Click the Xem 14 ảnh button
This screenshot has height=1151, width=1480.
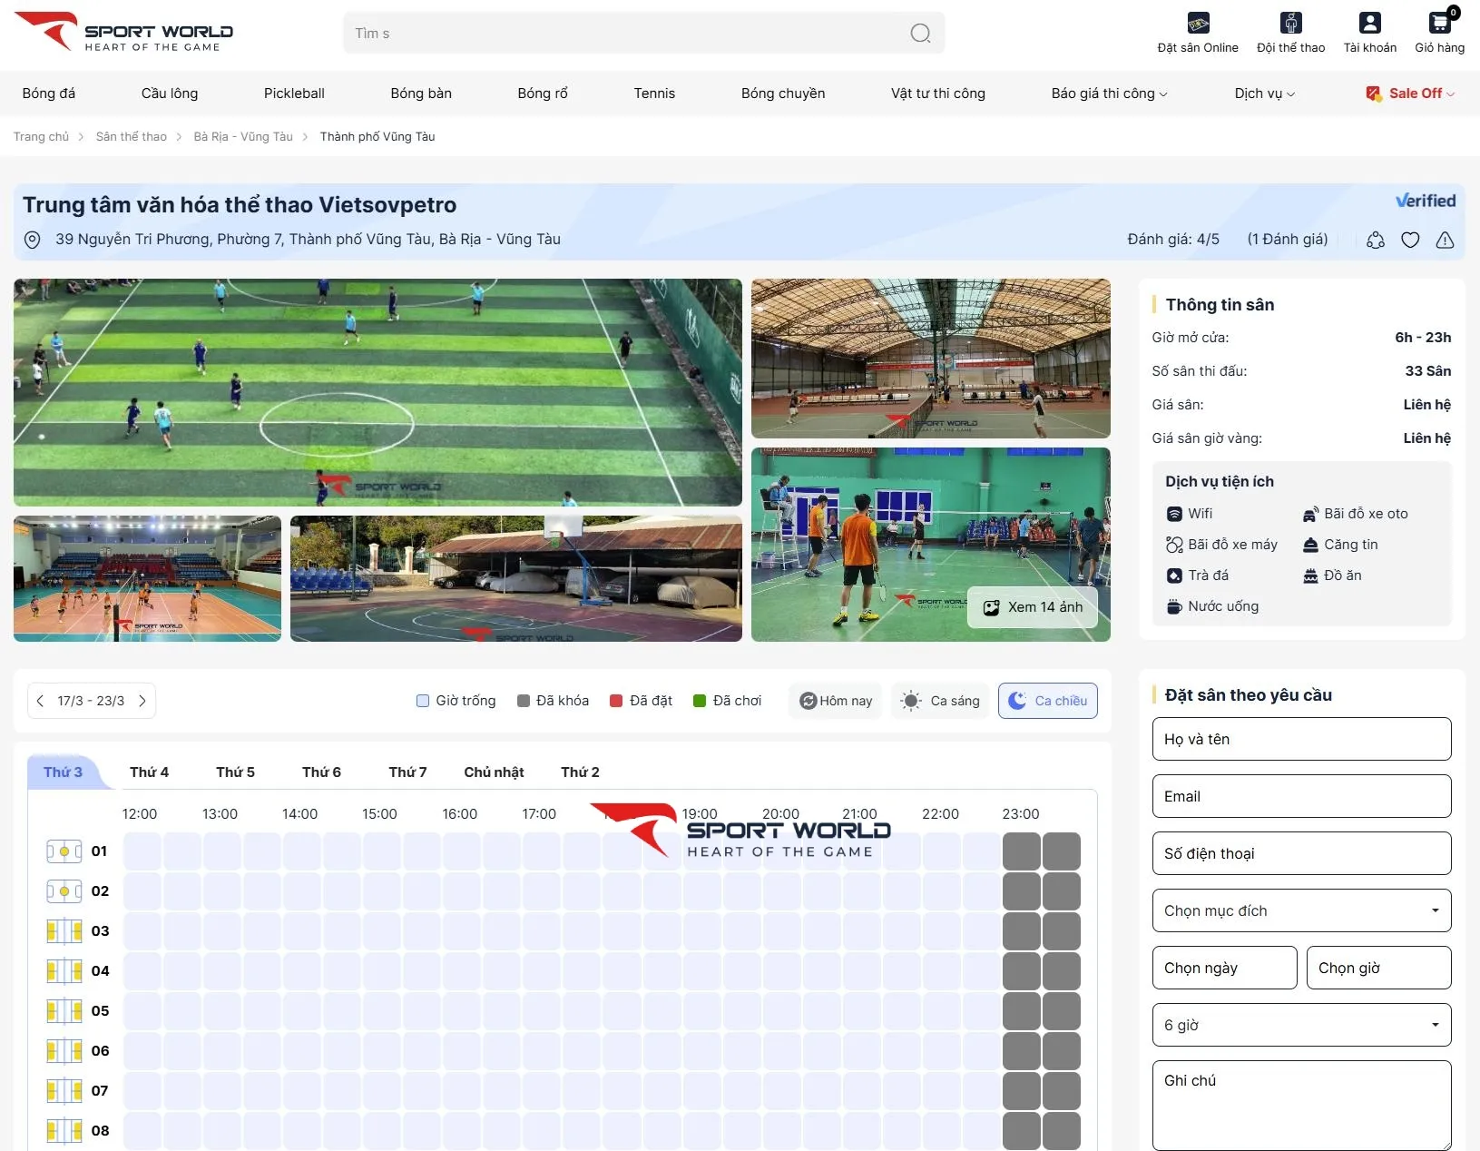click(x=1033, y=607)
